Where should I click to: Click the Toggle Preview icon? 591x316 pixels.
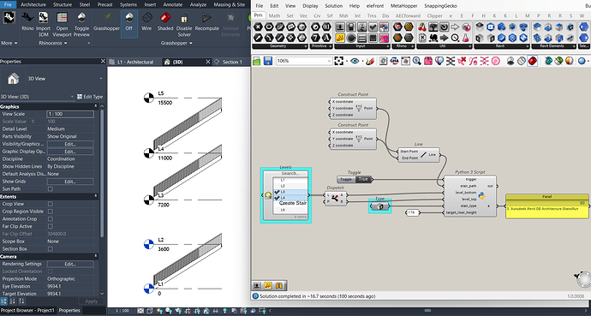tap(81, 18)
